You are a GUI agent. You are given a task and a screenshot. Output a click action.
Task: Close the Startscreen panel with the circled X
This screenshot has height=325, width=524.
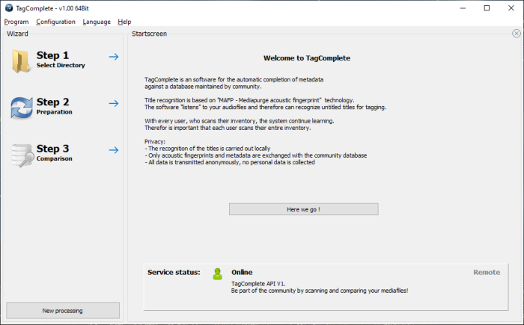point(517,34)
